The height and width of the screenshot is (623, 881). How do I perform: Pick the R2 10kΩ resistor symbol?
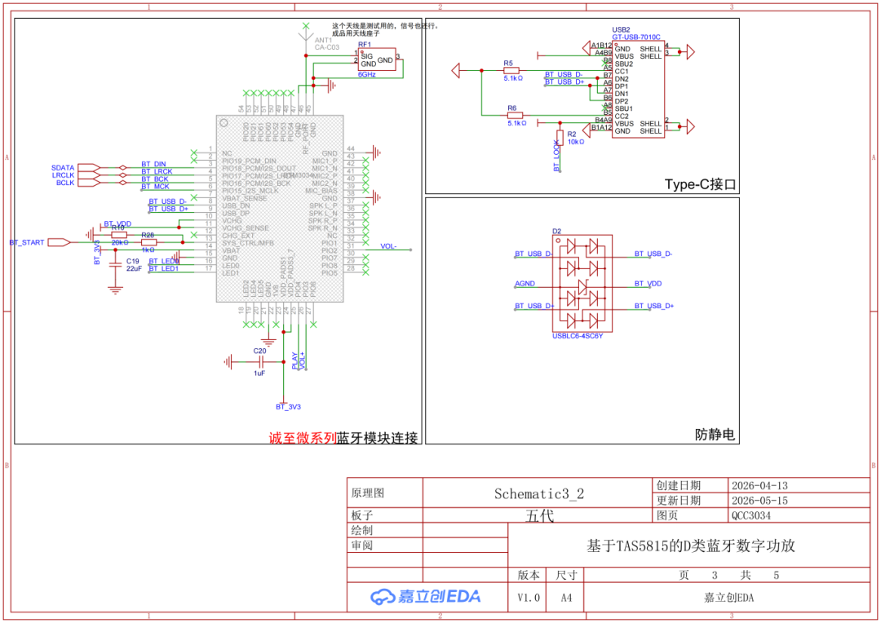click(560, 138)
